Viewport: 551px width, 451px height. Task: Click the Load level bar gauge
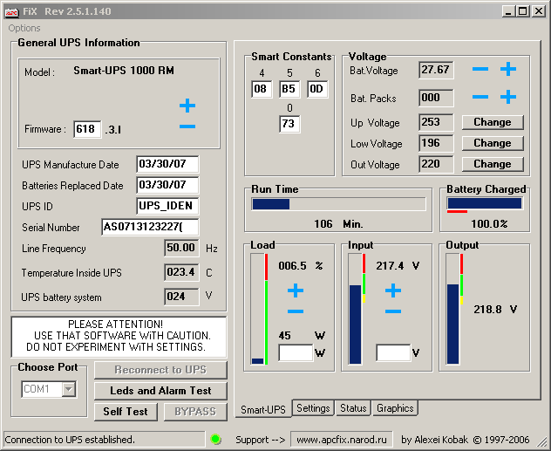257,310
